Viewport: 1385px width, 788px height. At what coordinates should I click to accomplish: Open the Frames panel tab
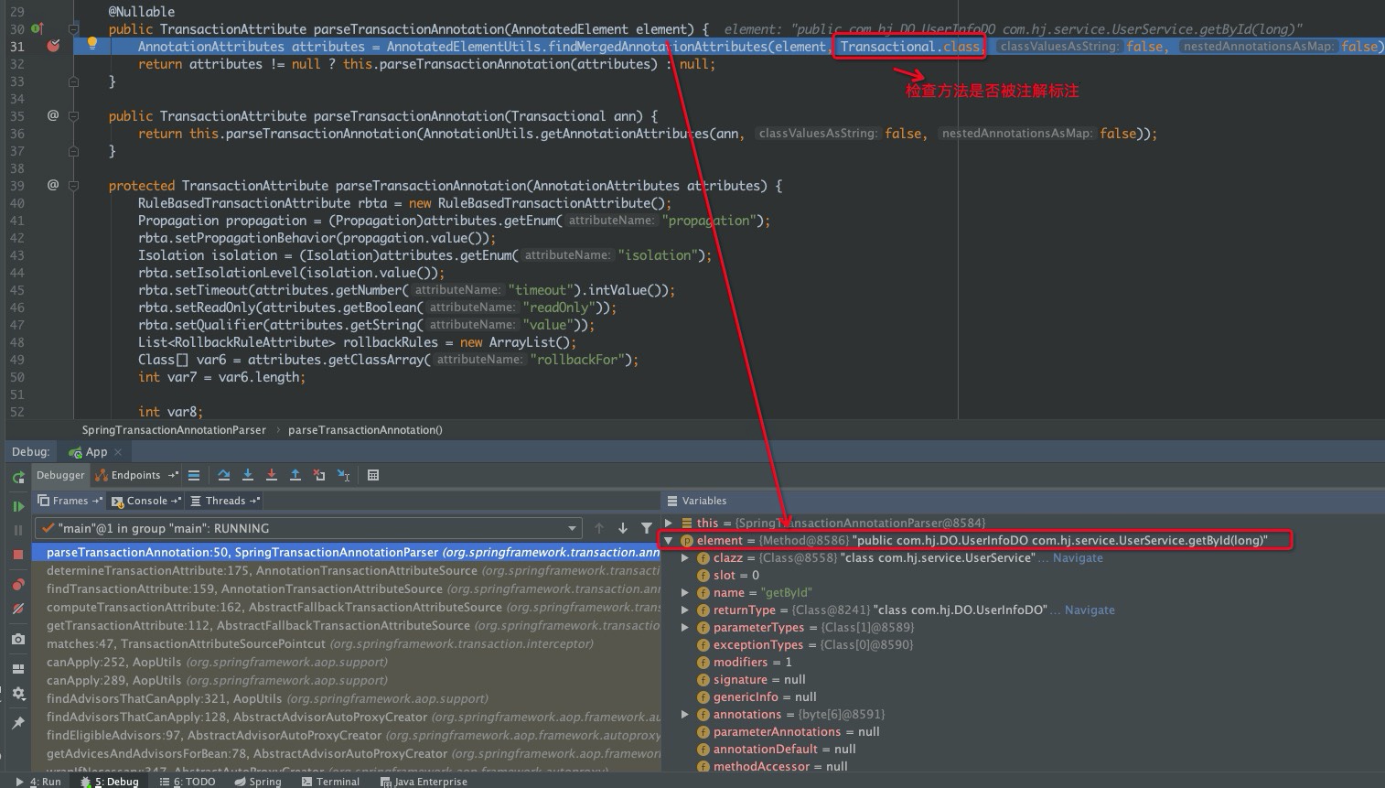pyautogui.click(x=70, y=501)
